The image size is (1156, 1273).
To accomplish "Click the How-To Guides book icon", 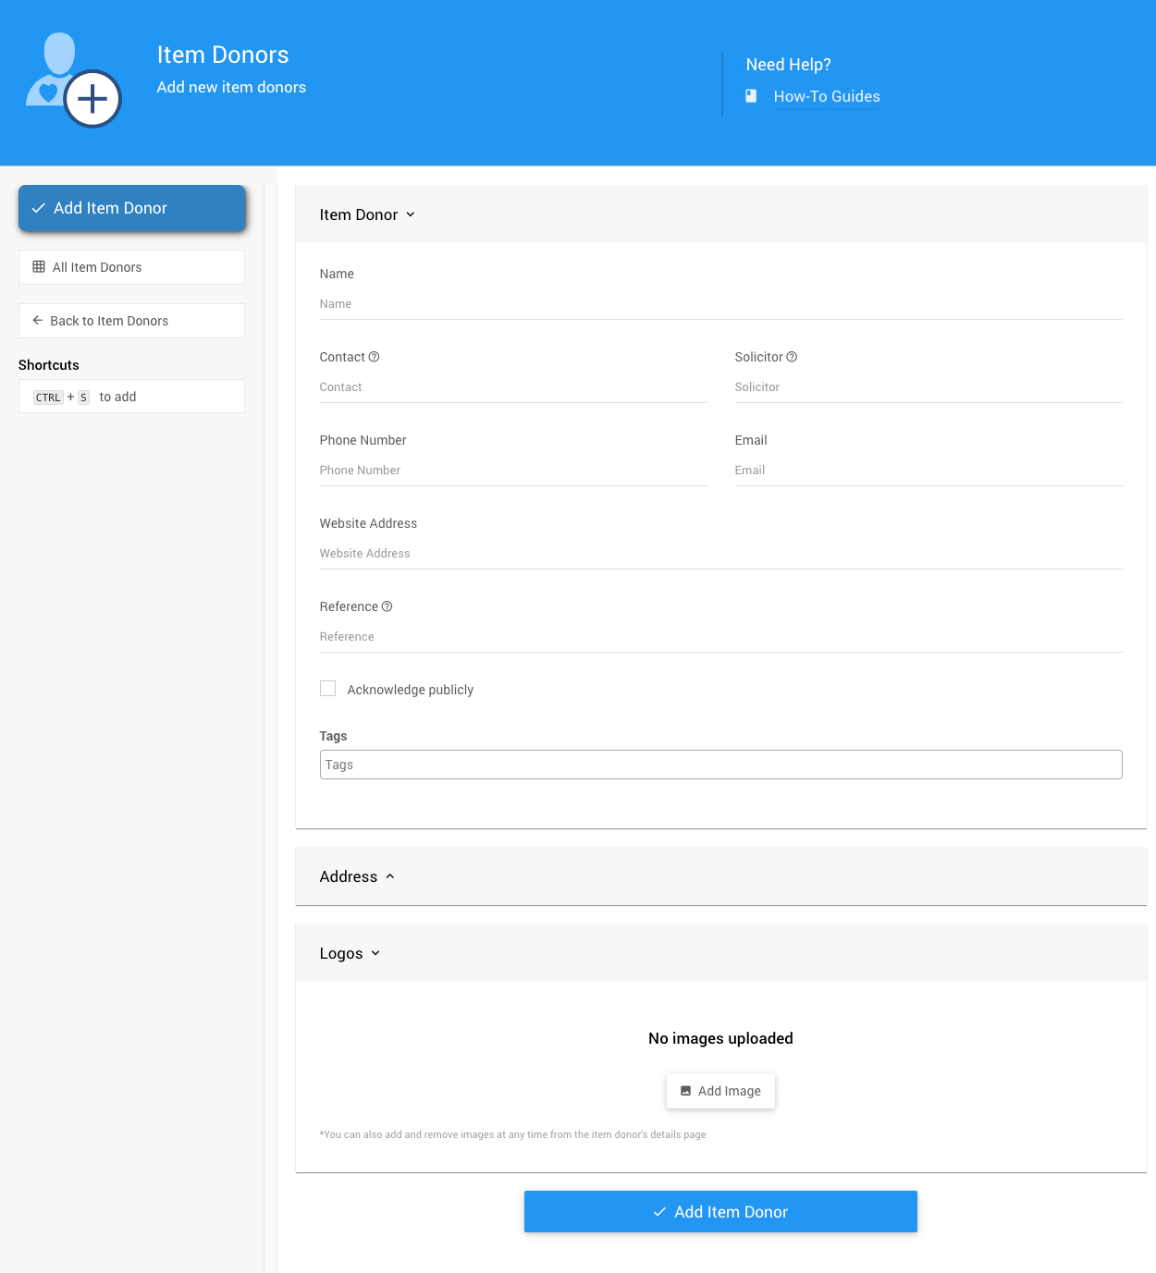I will pyautogui.click(x=751, y=96).
